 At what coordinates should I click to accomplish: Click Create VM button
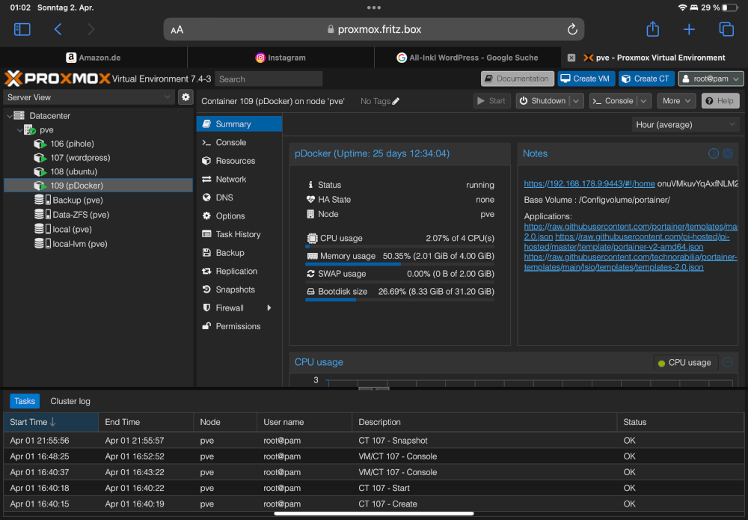[586, 79]
